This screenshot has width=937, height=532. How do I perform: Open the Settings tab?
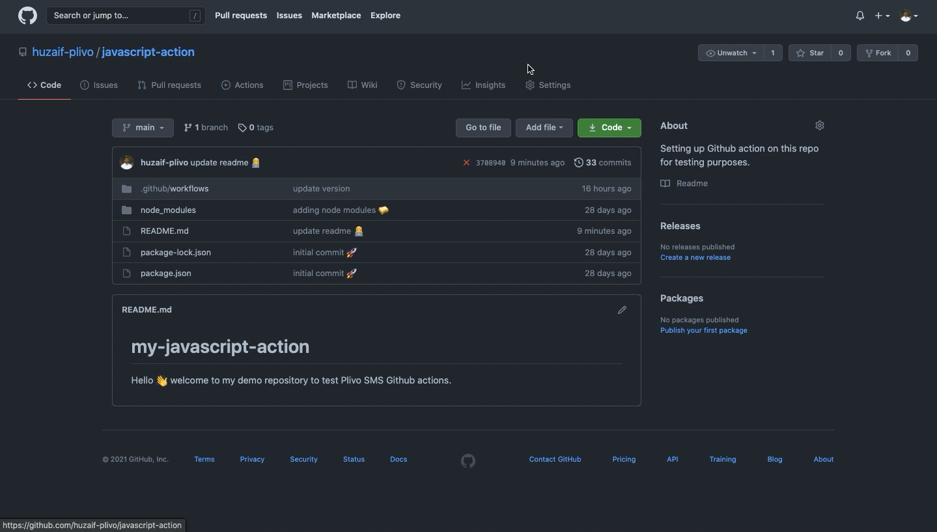pyautogui.click(x=548, y=85)
